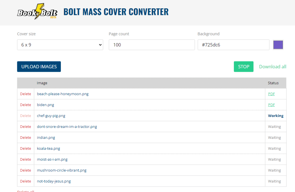Delete the not-today-jesus.png file
295x192 pixels.
pyautogui.click(x=25, y=181)
